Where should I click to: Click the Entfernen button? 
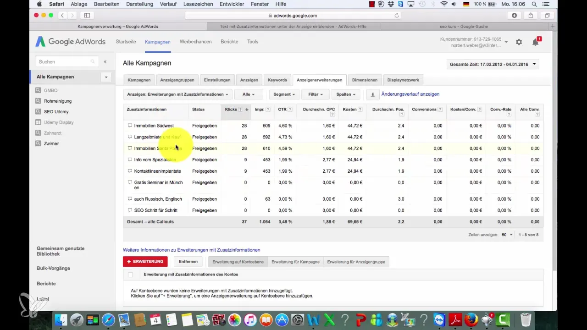[x=188, y=262]
